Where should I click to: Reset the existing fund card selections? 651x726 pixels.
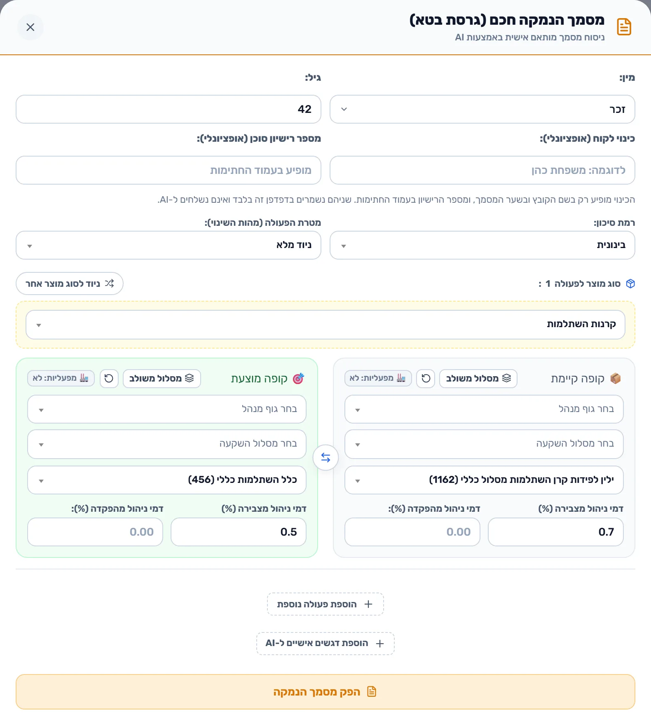tap(426, 379)
